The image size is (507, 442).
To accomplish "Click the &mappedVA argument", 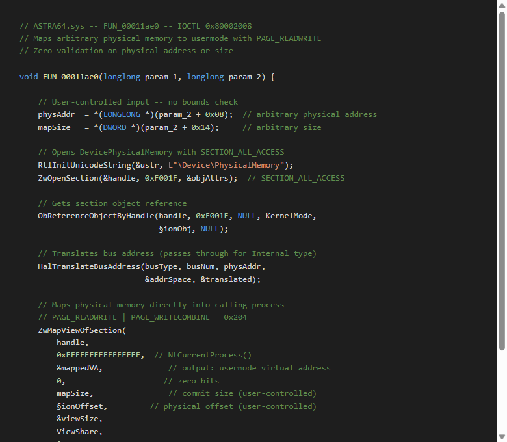I will 77,369.
